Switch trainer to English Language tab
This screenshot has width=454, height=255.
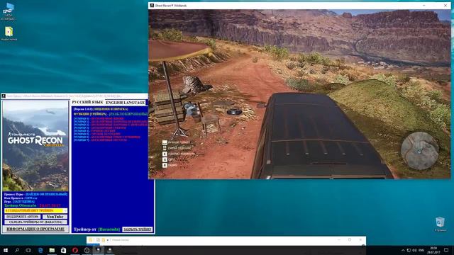(x=125, y=102)
